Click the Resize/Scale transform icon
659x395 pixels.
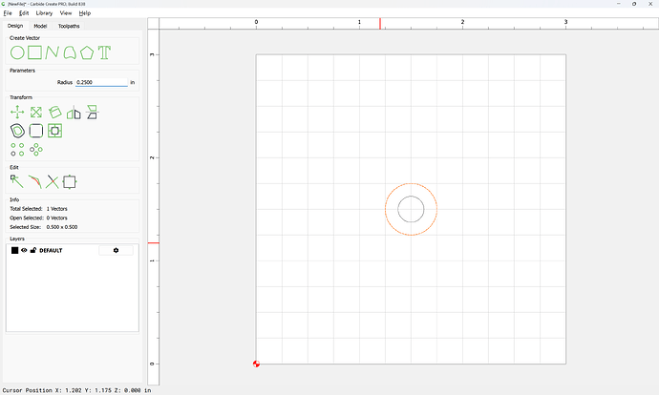[x=36, y=113]
